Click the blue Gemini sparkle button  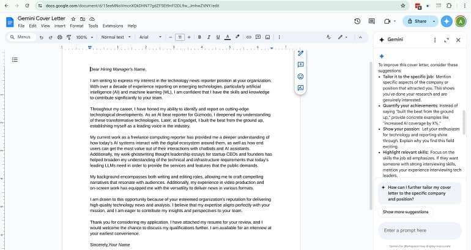tap(447, 21)
